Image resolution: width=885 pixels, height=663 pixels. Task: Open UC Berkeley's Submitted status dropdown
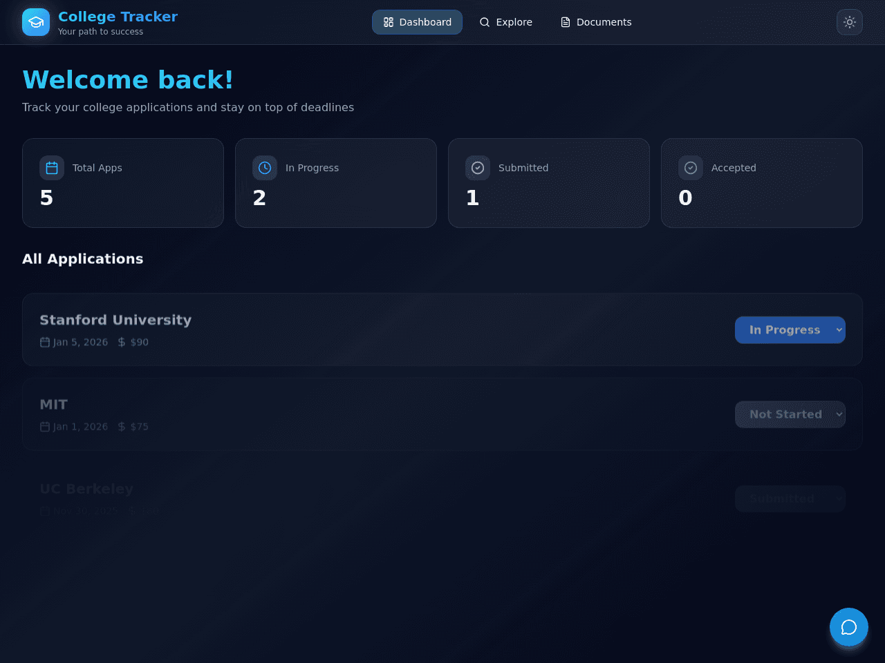pyautogui.click(x=790, y=499)
